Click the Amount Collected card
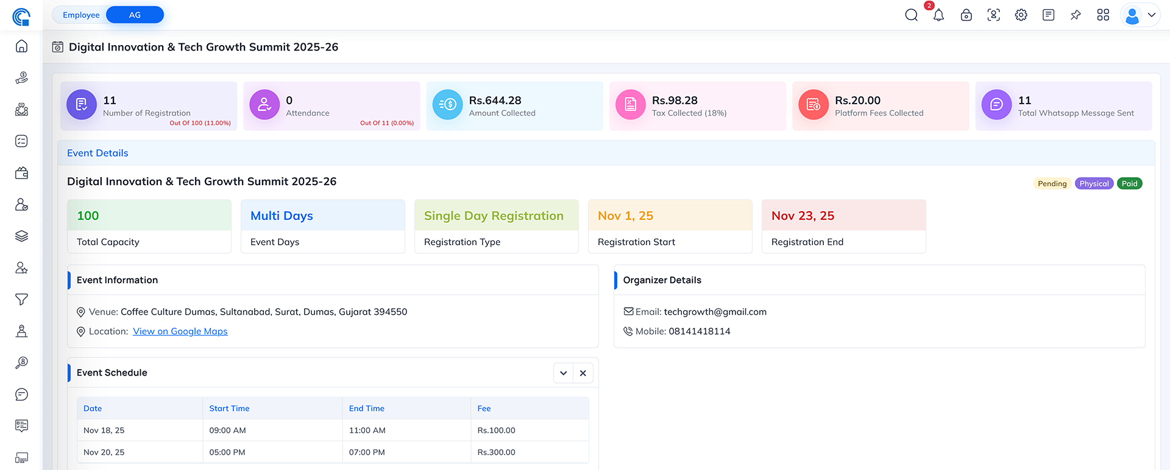 514,106
